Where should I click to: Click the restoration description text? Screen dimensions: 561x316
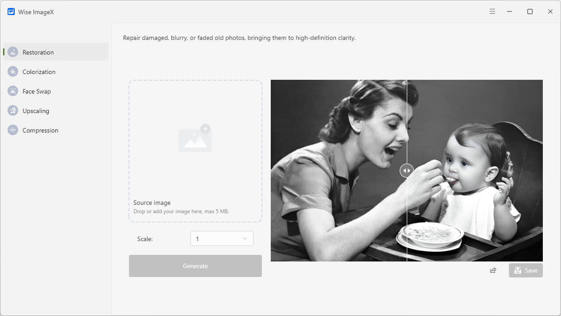239,38
